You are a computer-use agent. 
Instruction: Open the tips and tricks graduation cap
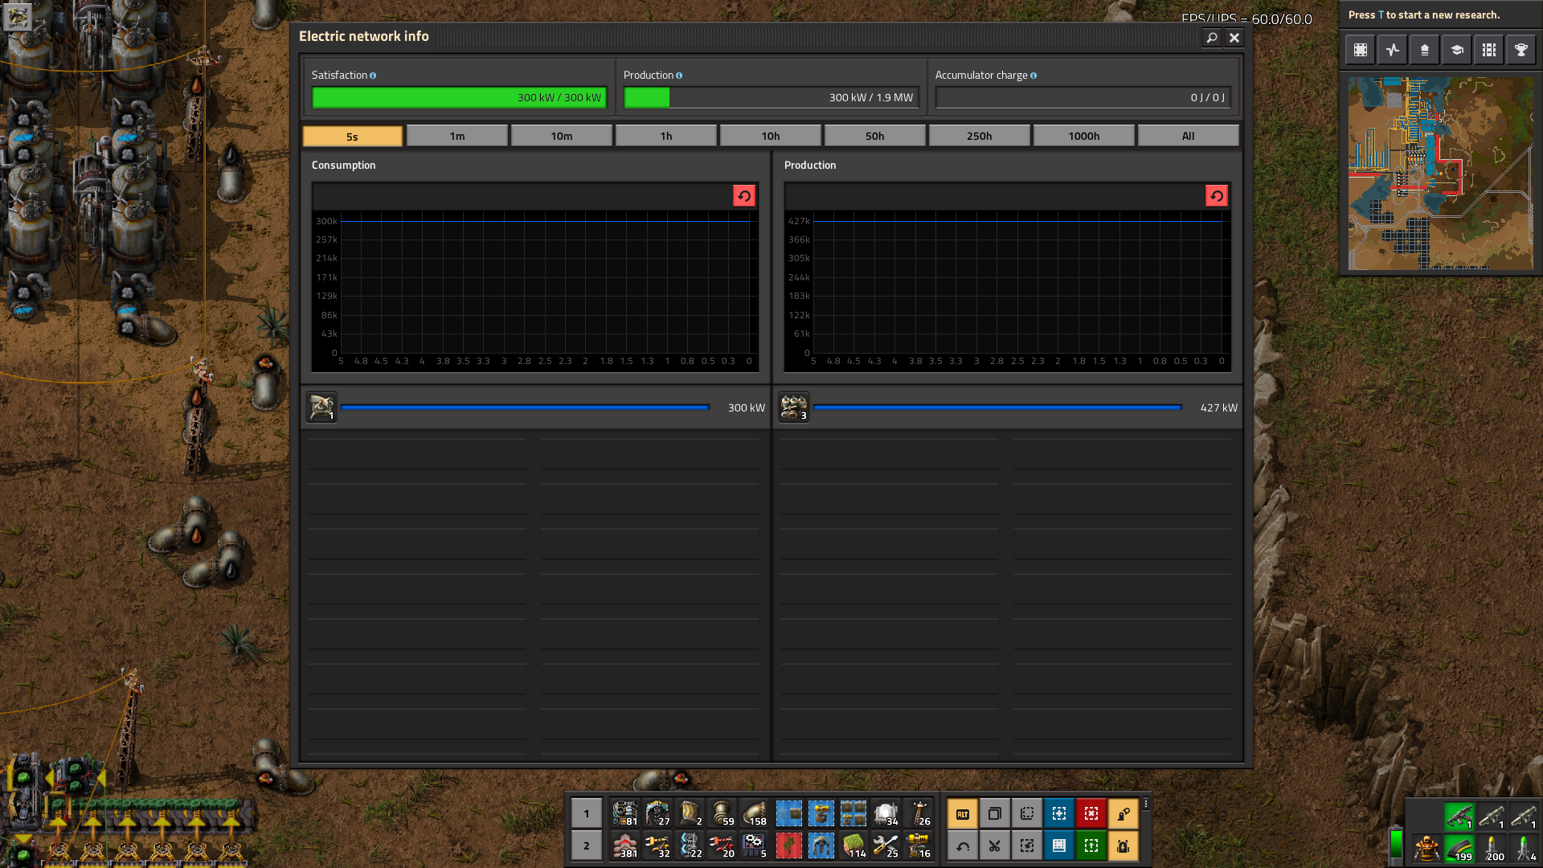coord(1457,50)
